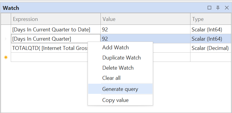Click Scalar (Int64) type in selected row
The width and height of the screenshot is (232, 113).
[211, 39]
